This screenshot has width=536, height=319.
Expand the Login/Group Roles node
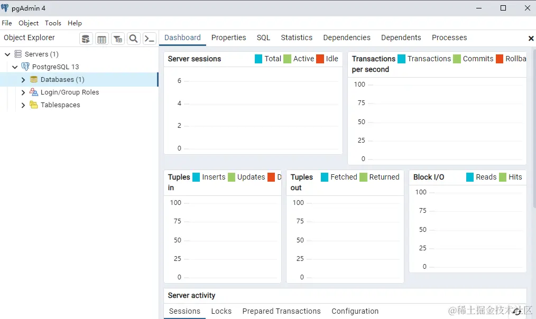(x=23, y=92)
